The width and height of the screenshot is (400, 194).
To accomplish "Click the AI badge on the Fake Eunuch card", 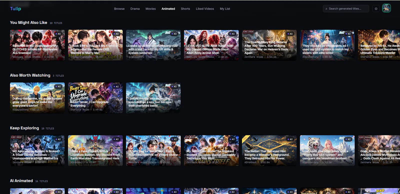I will 116,139.
